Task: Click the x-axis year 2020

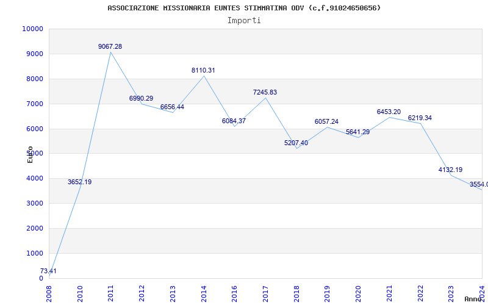Action: pos(358,293)
